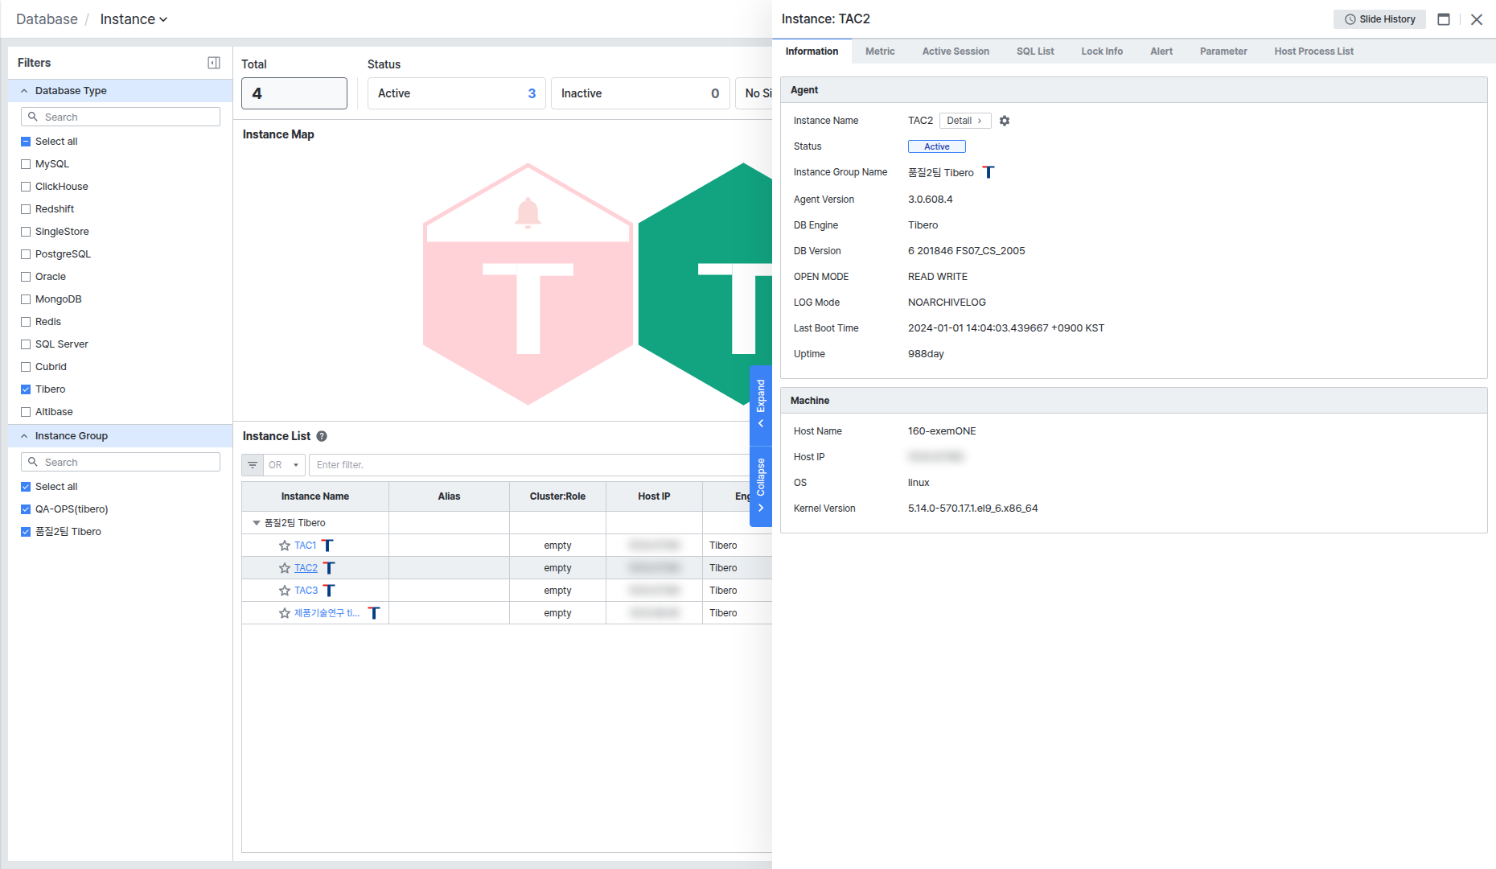The height and width of the screenshot is (869, 1496).
Task: Go to Database breadcrumb
Action: pos(47,19)
